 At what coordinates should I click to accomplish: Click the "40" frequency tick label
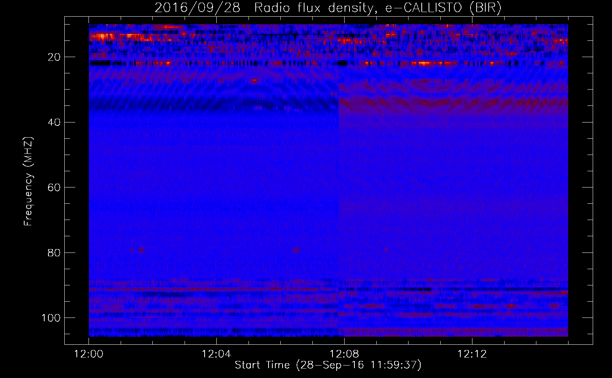54,122
